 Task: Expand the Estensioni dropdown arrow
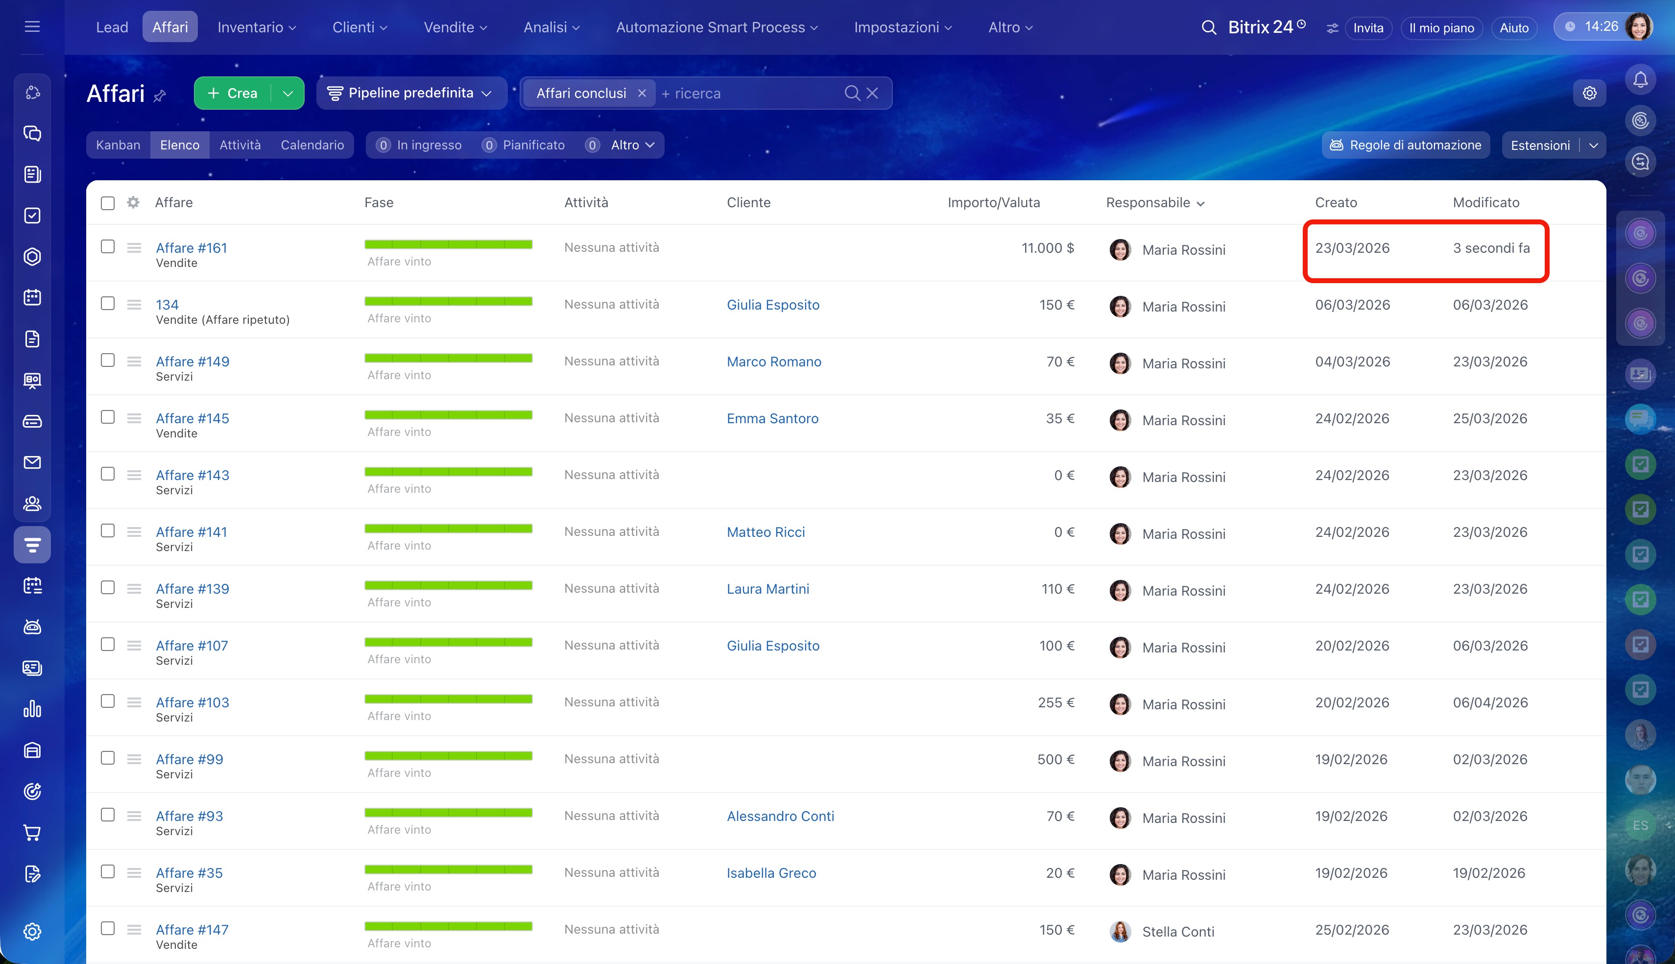(x=1593, y=145)
